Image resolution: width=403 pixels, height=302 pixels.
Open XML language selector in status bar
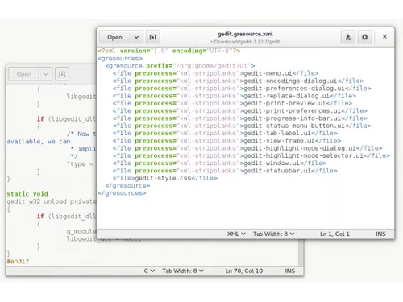coord(236,234)
